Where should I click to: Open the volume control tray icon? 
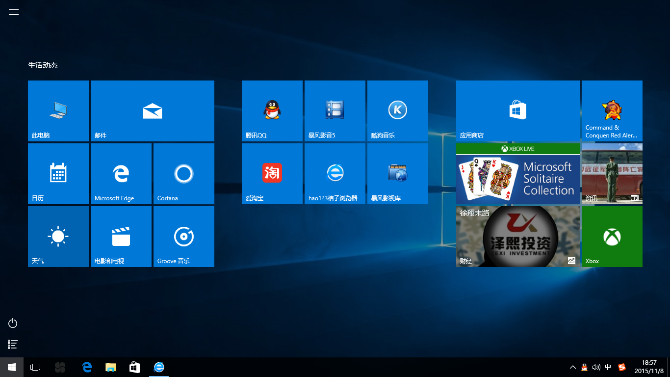pyautogui.click(x=596, y=367)
